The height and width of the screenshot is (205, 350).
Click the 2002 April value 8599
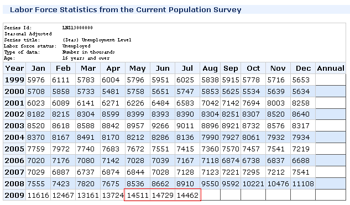click(x=111, y=114)
